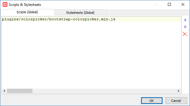
Task: Click the highlighted row's blank area after the script path
Action: 148,19
